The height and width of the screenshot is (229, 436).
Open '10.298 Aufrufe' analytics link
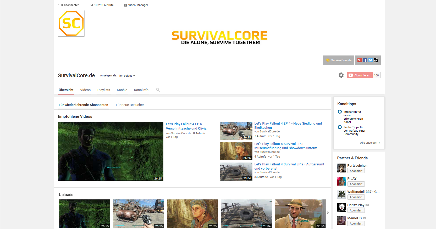click(104, 5)
